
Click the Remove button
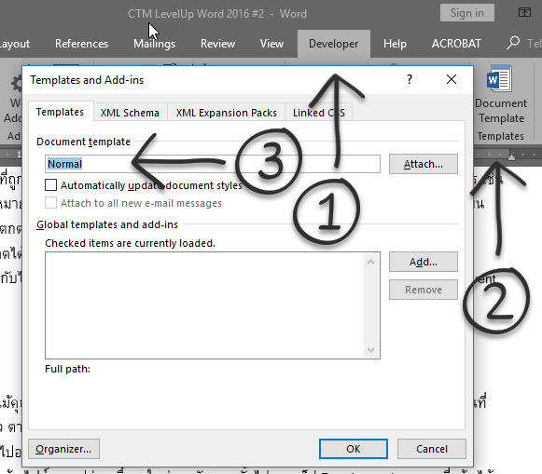point(424,290)
